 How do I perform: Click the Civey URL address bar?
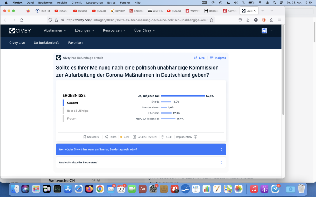(136, 20)
